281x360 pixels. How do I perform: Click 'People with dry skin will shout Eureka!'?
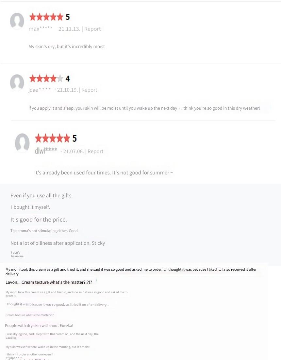39,326
